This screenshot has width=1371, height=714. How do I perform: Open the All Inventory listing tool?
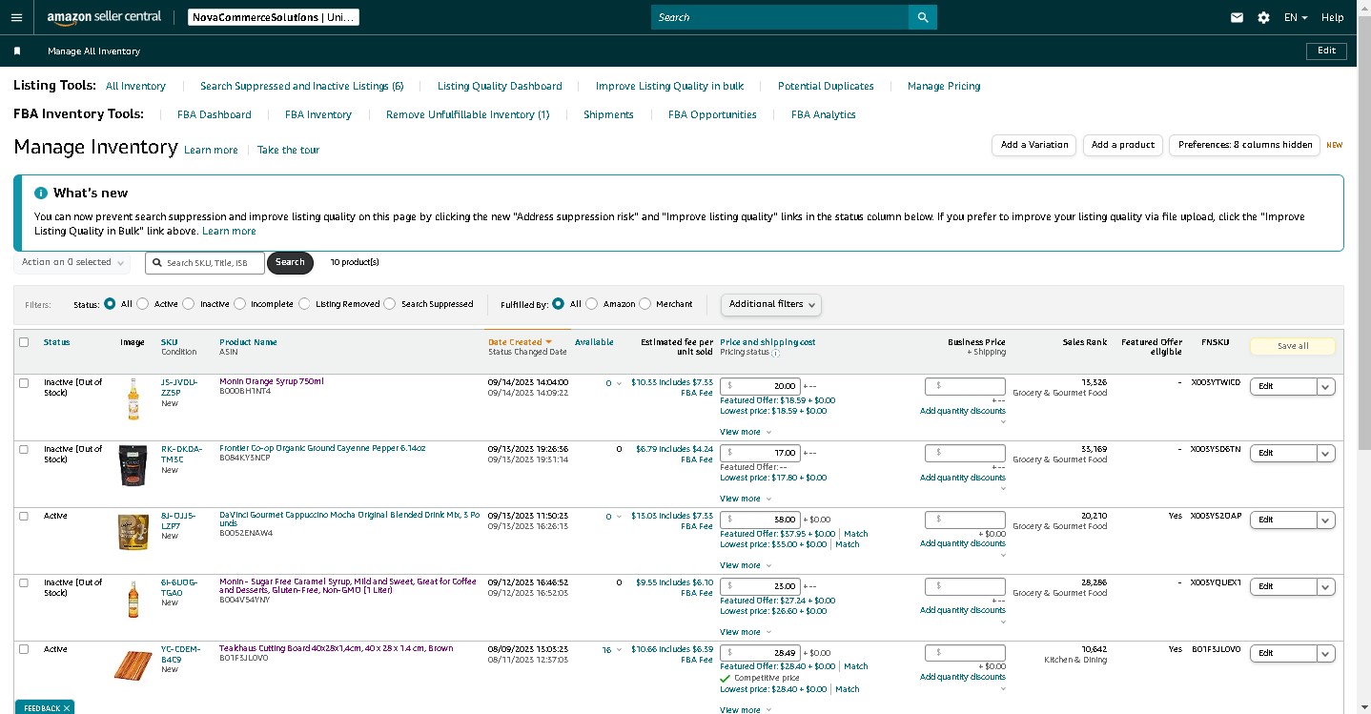[135, 86]
